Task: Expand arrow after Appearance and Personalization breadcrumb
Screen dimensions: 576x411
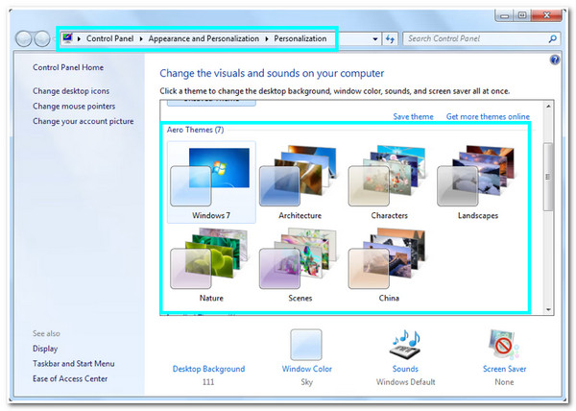Action: 267,39
